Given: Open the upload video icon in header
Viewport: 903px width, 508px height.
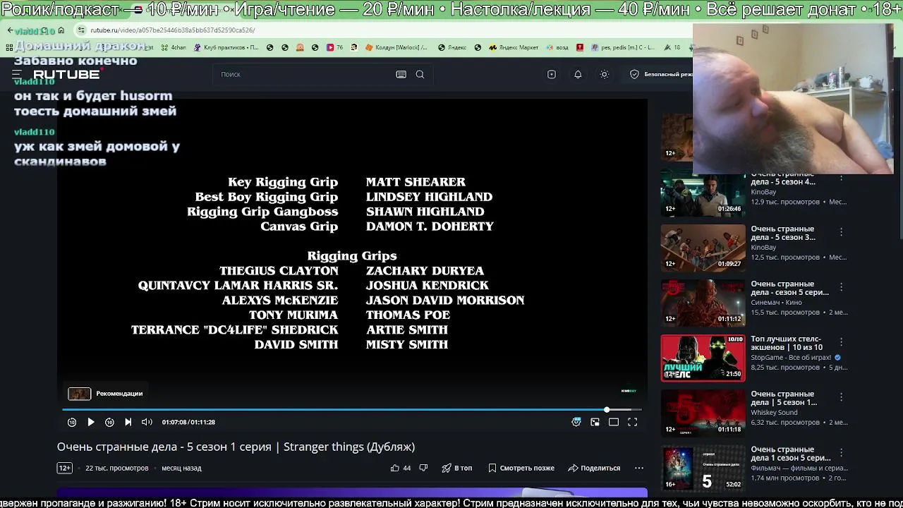Looking at the screenshot, I should (552, 74).
